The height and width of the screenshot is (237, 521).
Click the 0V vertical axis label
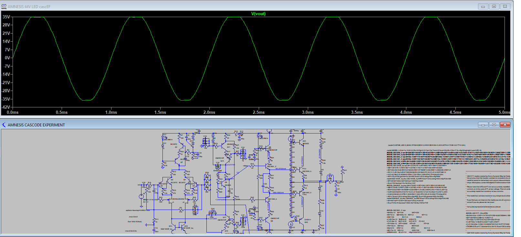tap(7, 58)
